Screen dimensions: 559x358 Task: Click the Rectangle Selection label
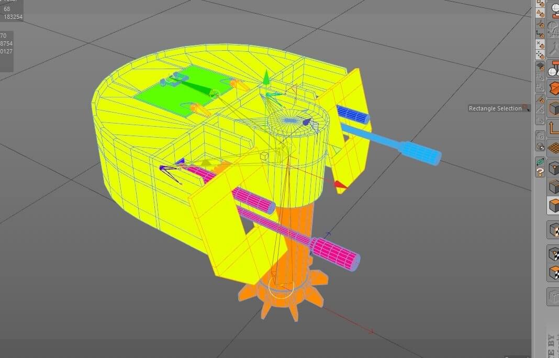coord(495,108)
